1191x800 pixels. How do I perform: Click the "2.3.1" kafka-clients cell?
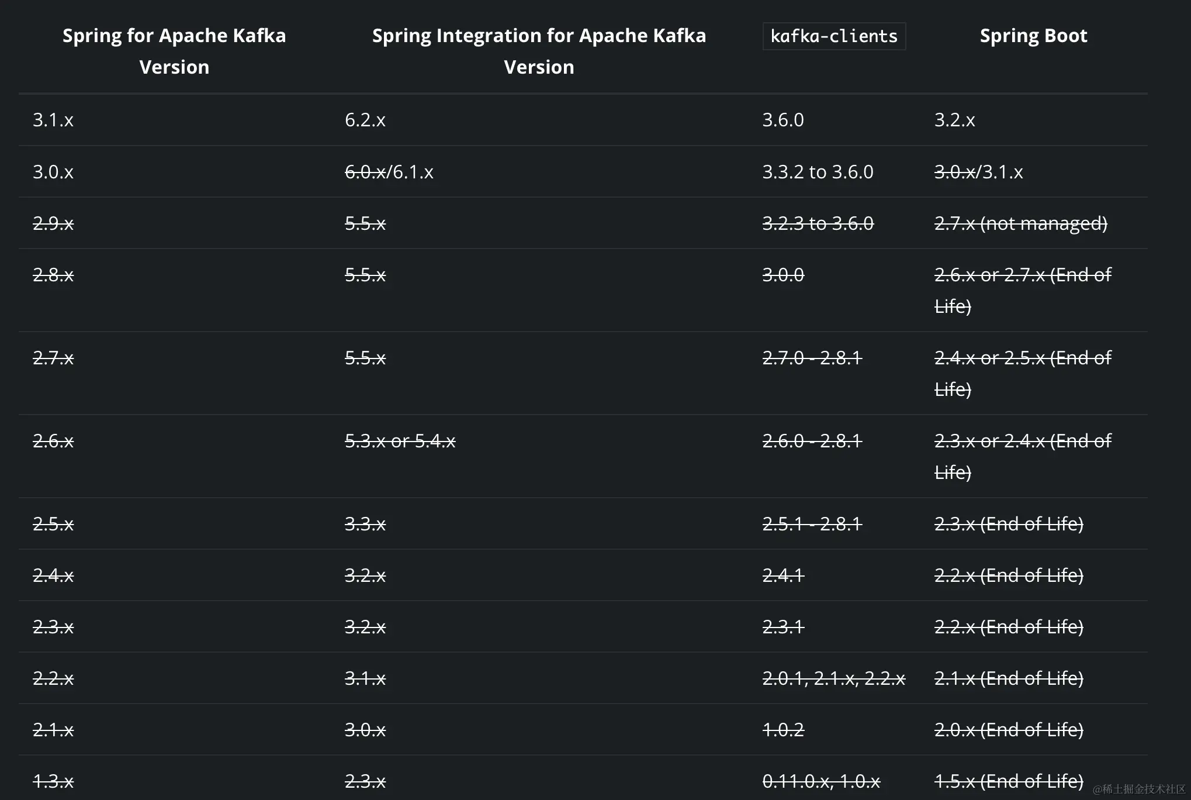click(783, 627)
